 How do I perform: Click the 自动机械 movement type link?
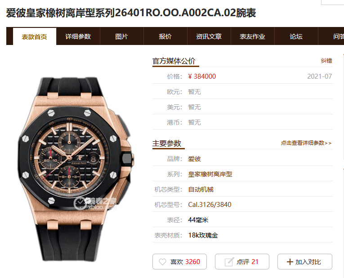[201, 189]
